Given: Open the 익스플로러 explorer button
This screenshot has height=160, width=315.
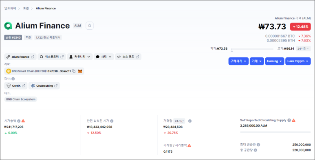Looking at the screenshot, I should pyautogui.click(x=52, y=57).
